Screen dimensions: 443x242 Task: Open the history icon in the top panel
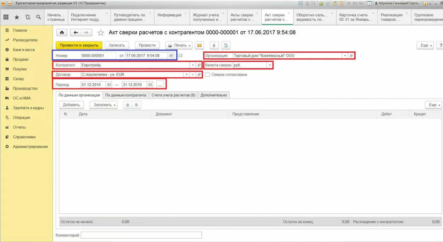pos(28,17)
